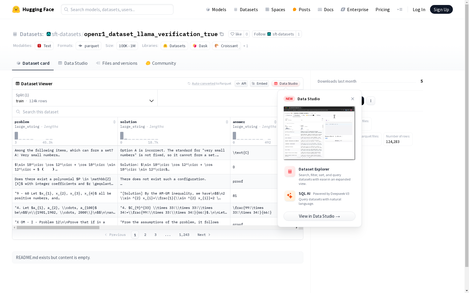Sort by the solution column

click(227, 122)
